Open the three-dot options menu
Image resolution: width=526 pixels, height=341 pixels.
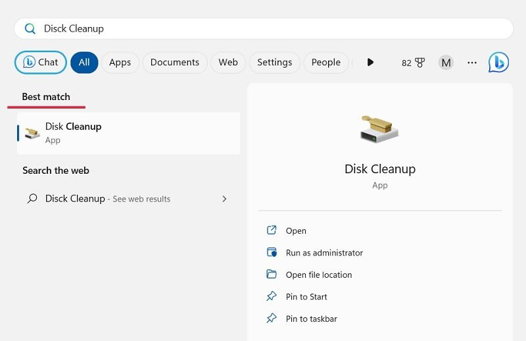[x=472, y=63]
